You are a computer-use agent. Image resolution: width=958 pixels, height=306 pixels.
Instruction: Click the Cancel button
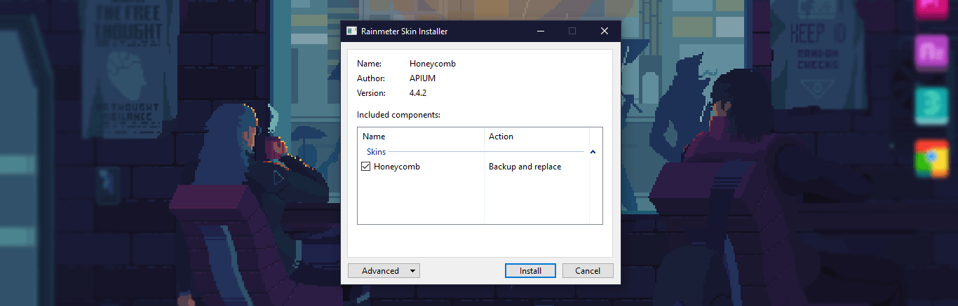point(588,271)
